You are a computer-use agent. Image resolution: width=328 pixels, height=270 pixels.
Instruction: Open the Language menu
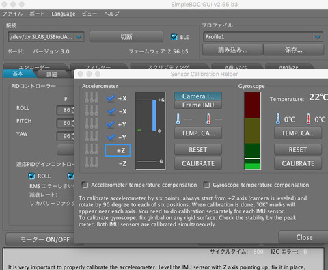[64, 14]
